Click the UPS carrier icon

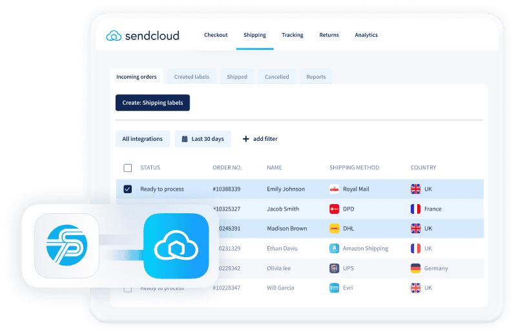[334, 268]
